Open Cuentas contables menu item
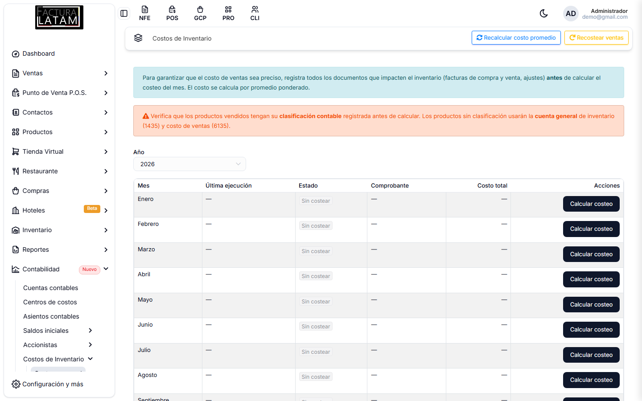 pos(50,288)
